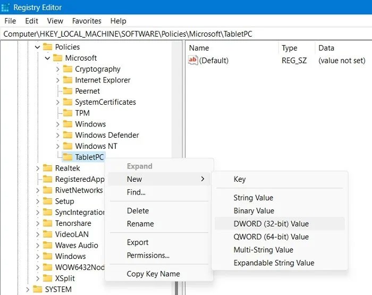Click the Name column header
This screenshot has height=295, width=372.
(x=199, y=48)
